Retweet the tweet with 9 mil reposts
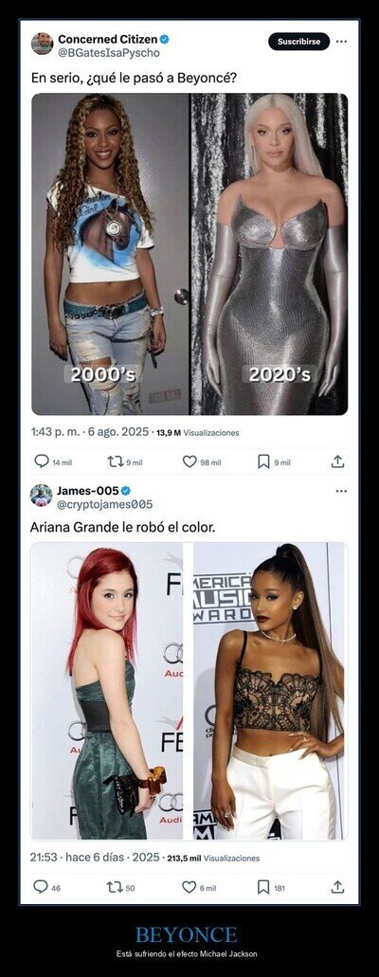The height and width of the screenshot is (977, 379). click(115, 461)
